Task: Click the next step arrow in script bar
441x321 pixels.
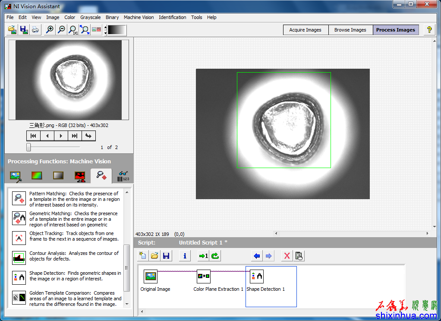Action: (268, 256)
